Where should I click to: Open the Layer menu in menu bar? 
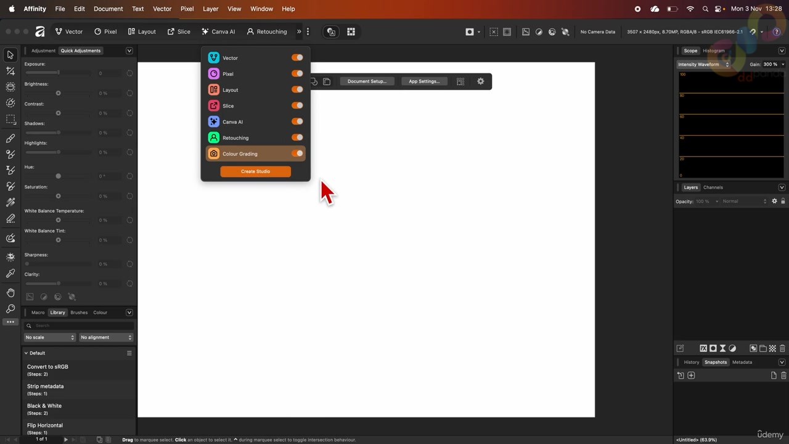click(211, 9)
